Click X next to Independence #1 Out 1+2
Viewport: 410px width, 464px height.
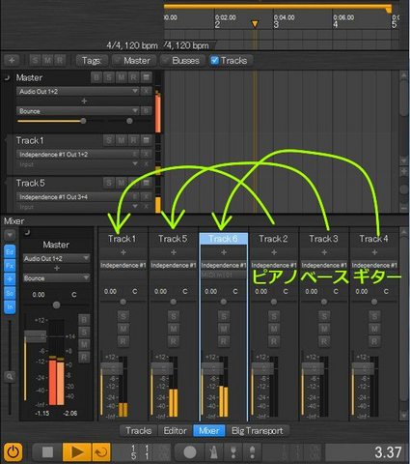(x=146, y=154)
